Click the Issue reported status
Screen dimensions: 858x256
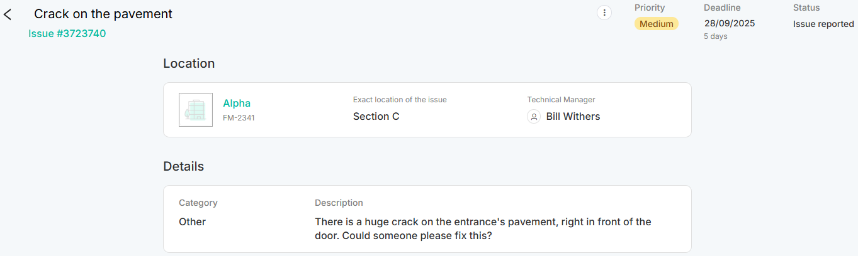[823, 24]
